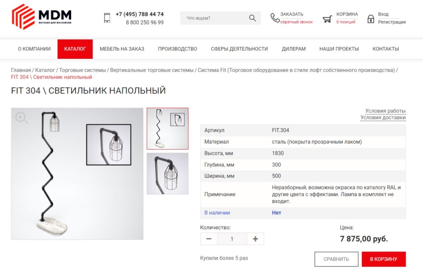Add product with В корзину button

tap(384, 259)
